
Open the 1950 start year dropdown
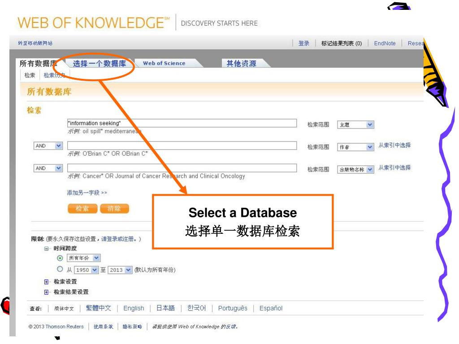[86, 270]
